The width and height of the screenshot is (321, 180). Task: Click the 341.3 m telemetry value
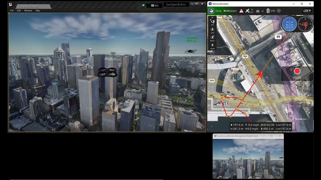(236, 129)
